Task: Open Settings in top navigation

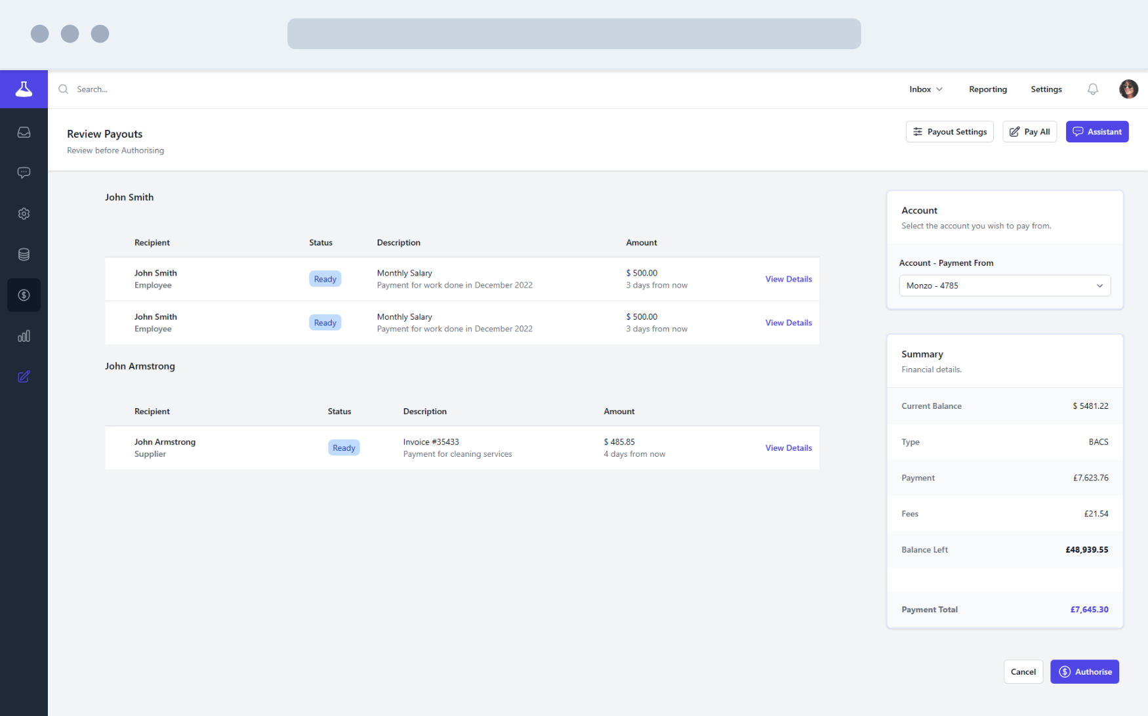Action: click(1046, 89)
